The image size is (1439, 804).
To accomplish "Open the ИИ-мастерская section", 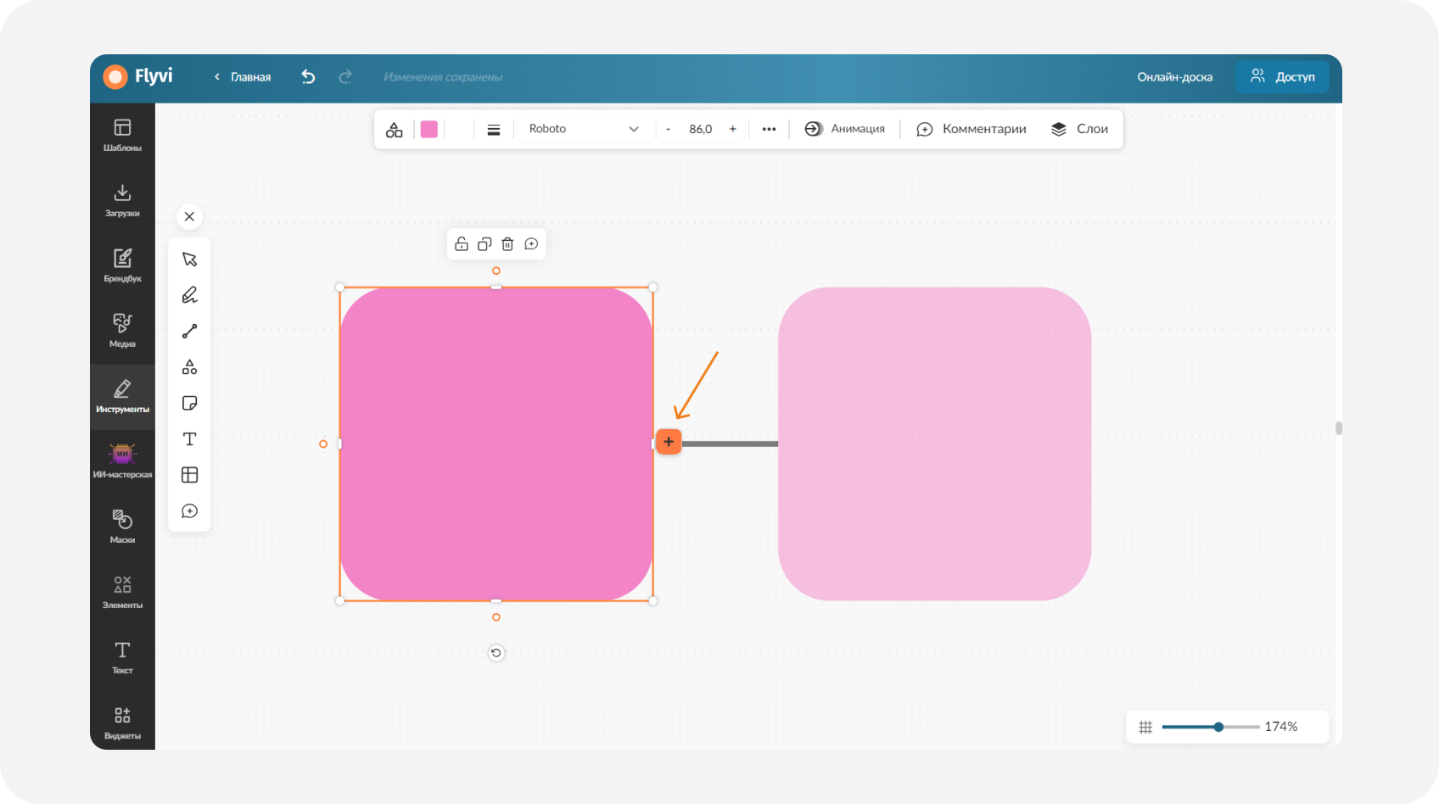I will tap(122, 461).
